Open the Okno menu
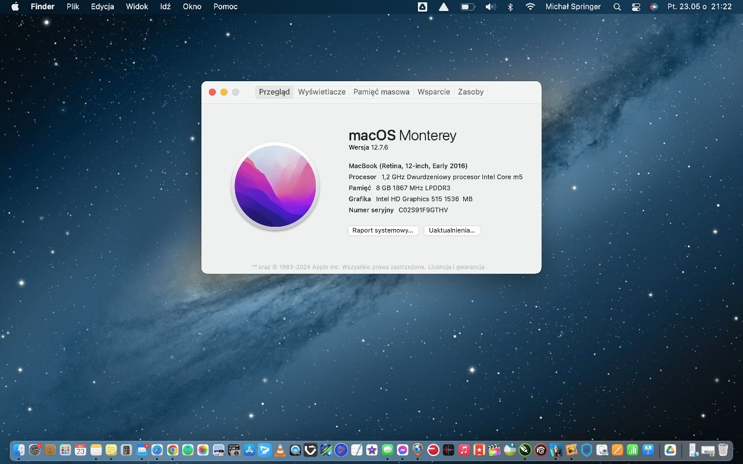 click(192, 7)
